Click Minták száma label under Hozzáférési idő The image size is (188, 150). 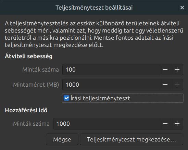(31, 124)
